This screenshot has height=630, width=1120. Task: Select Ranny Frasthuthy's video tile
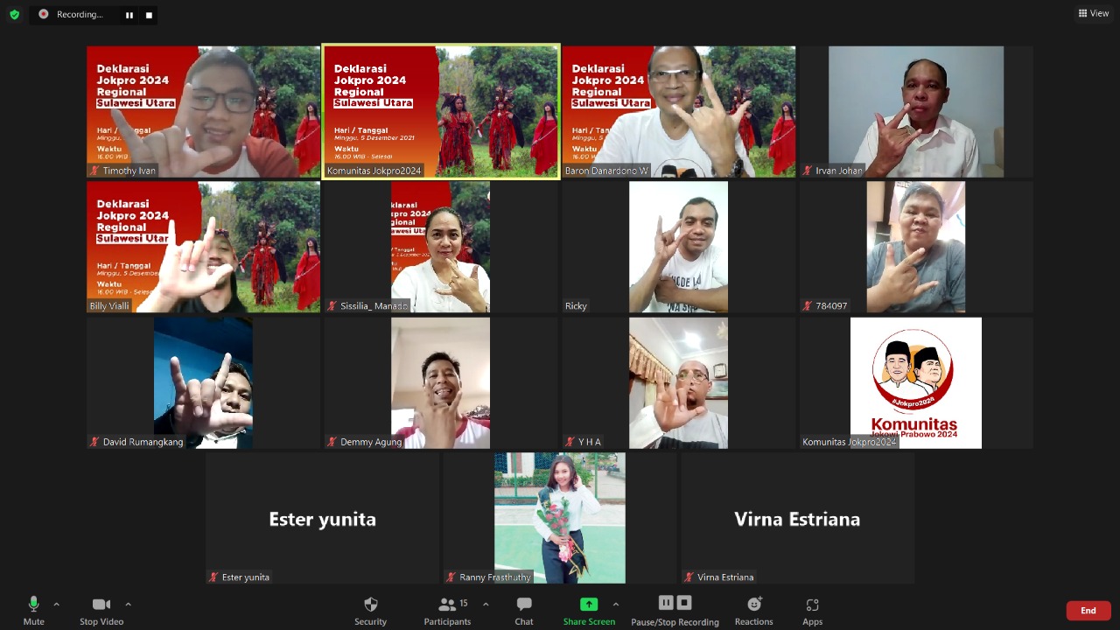point(559,517)
